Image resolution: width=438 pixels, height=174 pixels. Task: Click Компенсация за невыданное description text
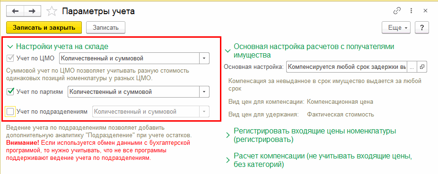325,84
